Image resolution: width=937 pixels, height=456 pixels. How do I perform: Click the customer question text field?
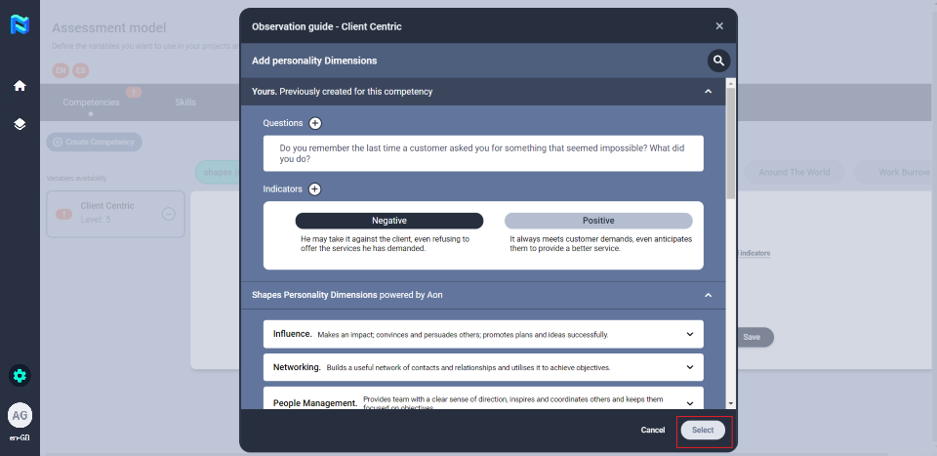482,153
